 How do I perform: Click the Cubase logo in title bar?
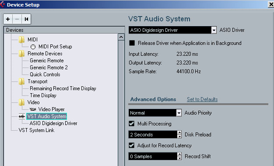[x=2, y=4]
